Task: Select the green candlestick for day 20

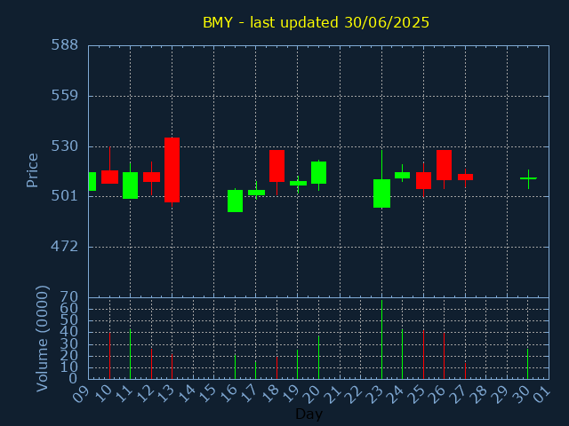Action: click(x=318, y=172)
